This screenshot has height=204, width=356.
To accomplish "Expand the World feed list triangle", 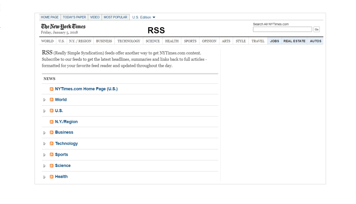I will 44,100.
